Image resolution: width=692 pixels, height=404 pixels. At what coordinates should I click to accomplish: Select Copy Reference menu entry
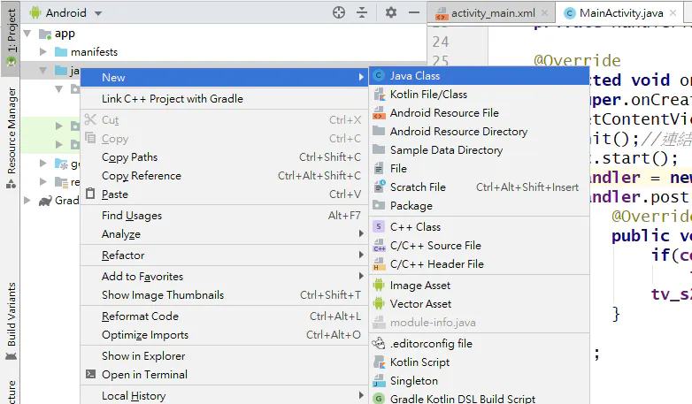click(x=224, y=176)
